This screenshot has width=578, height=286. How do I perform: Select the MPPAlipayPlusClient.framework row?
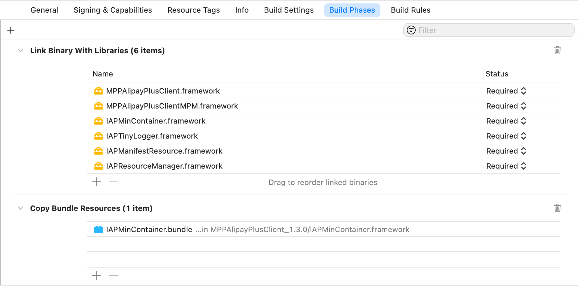(324, 91)
